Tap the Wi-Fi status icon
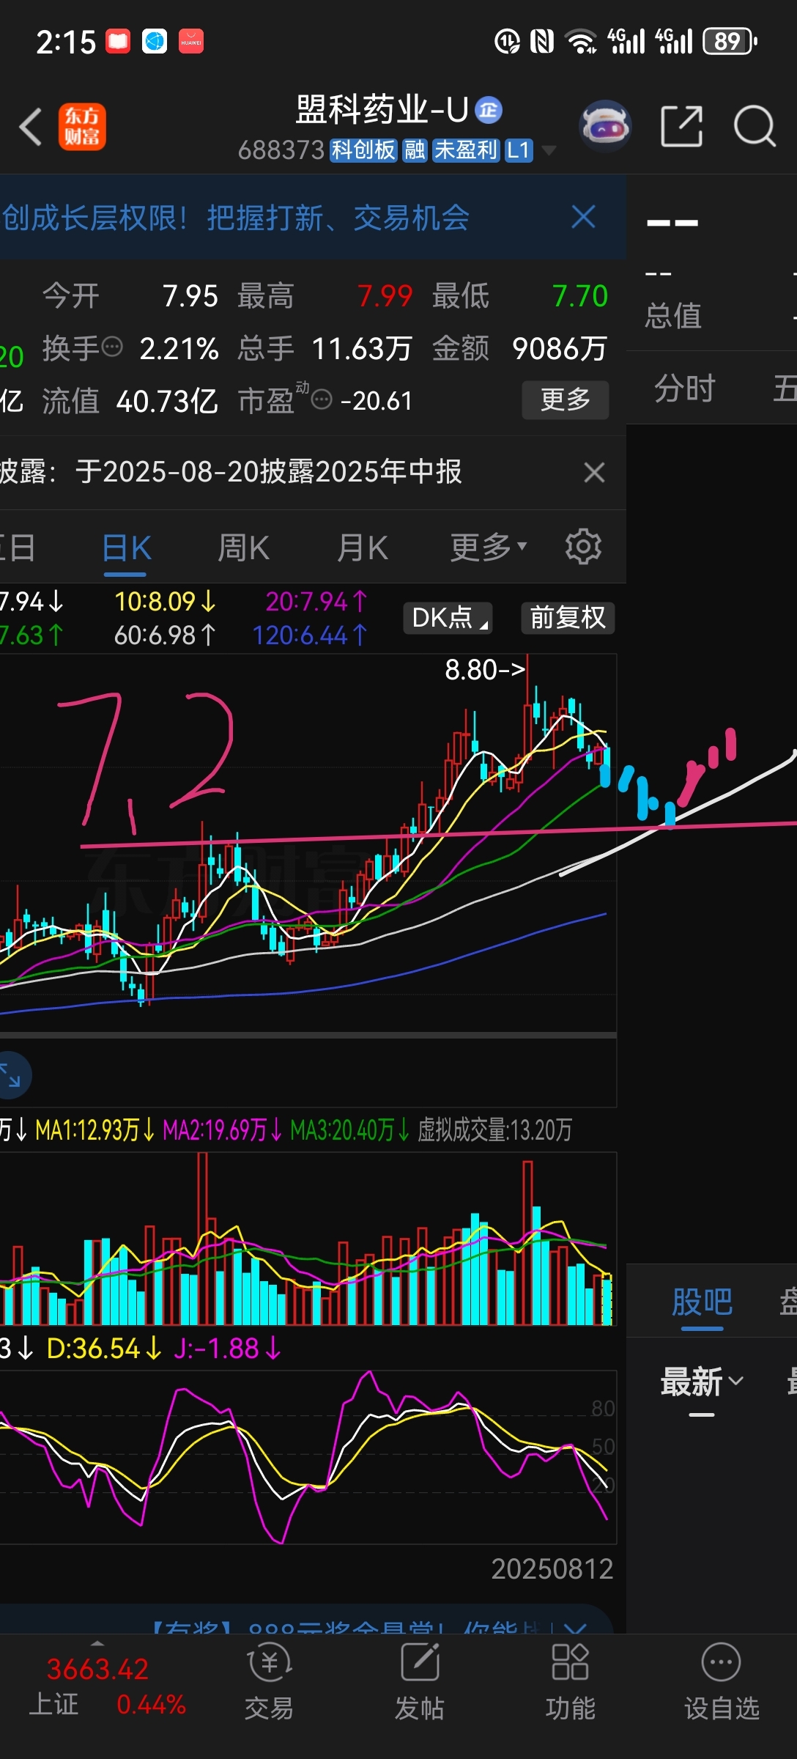Screen dimensions: 797x1759 click(582, 42)
